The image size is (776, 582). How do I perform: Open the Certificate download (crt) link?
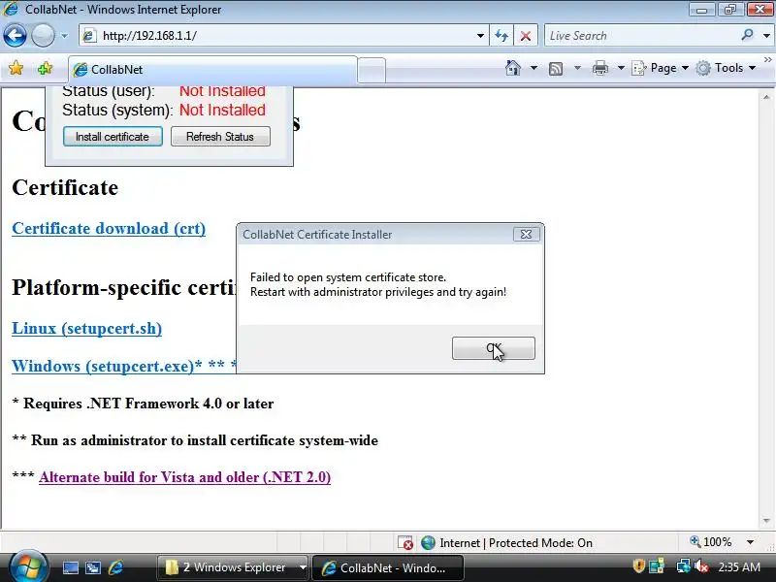click(109, 229)
